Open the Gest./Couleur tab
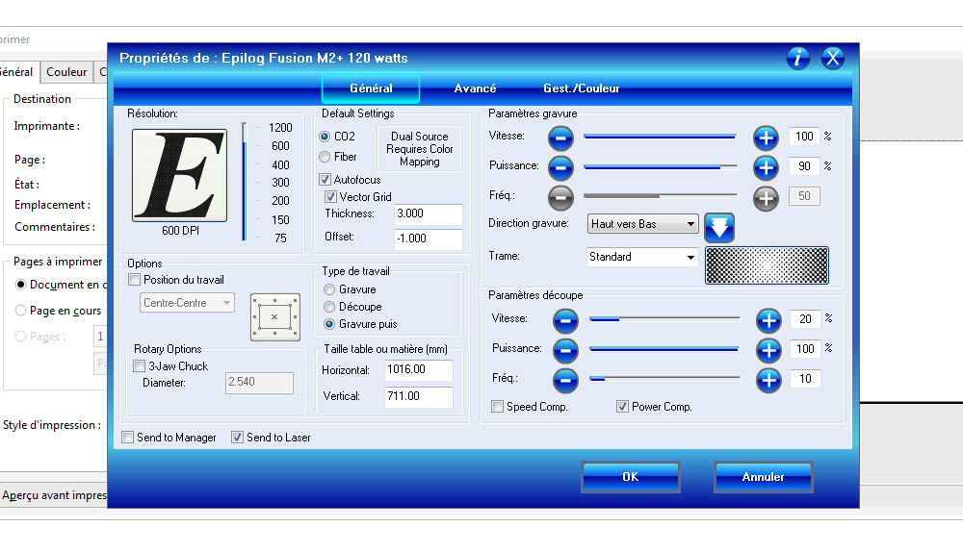 coord(581,88)
